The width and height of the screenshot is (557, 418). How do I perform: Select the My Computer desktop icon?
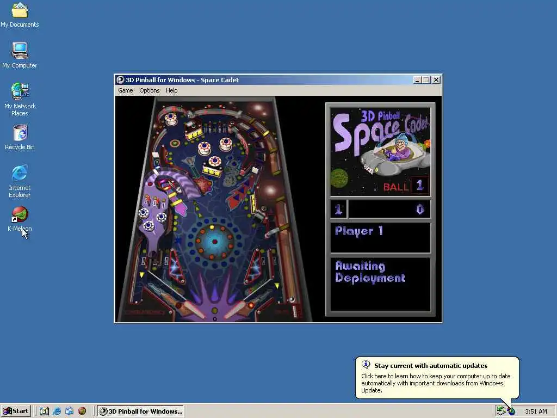pyautogui.click(x=20, y=55)
